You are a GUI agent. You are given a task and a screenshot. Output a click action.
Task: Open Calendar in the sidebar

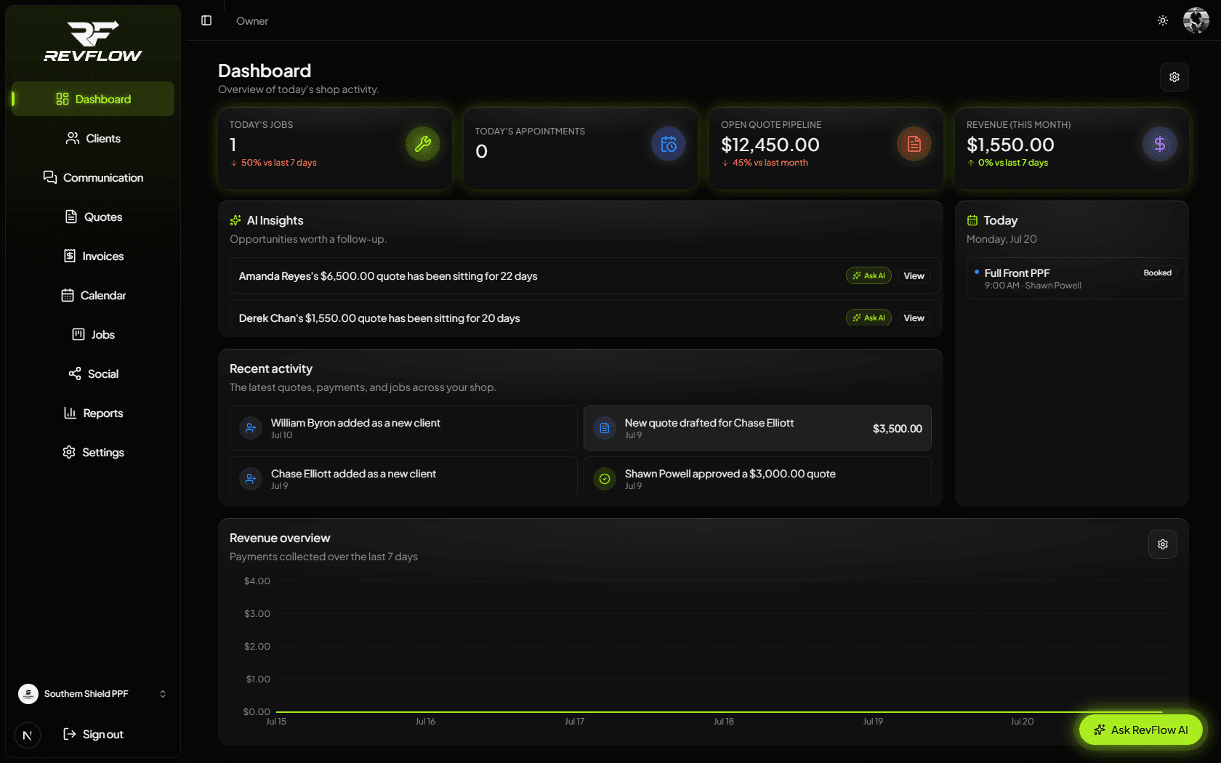pos(93,295)
